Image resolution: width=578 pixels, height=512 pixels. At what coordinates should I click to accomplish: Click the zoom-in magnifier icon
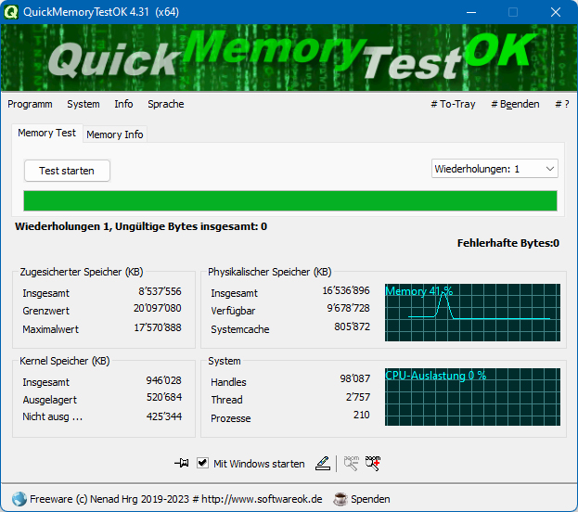(373, 463)
